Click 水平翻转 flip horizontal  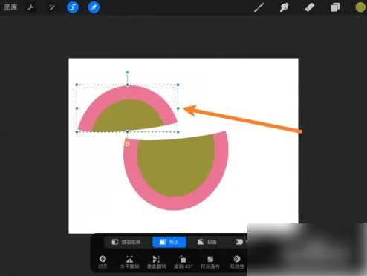point(129,262)
